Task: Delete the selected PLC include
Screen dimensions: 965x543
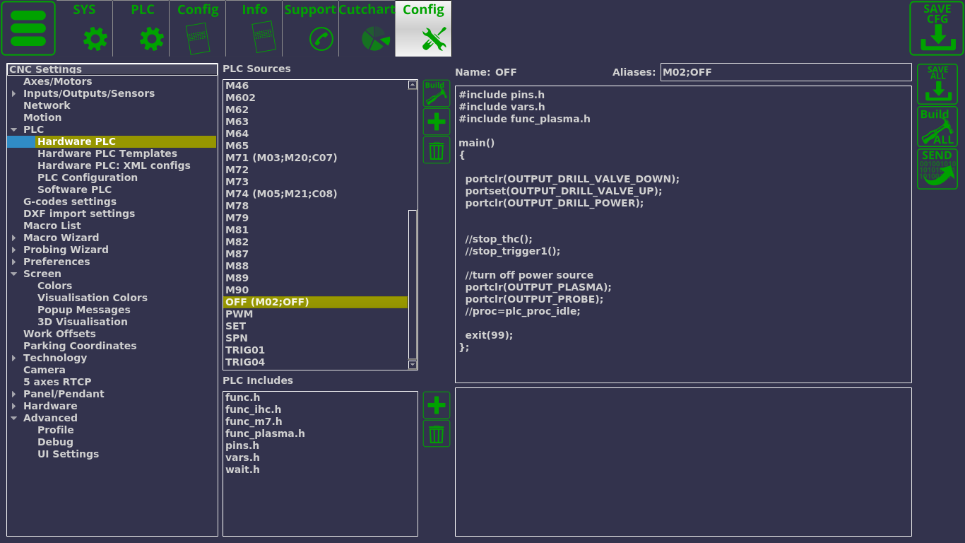Action: pyautogui.click(x=437, y=433)
